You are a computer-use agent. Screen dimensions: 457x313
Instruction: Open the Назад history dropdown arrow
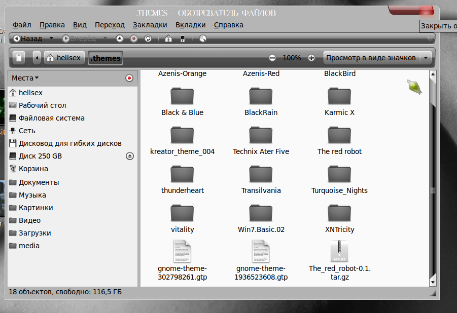click(x=52, y=38)
